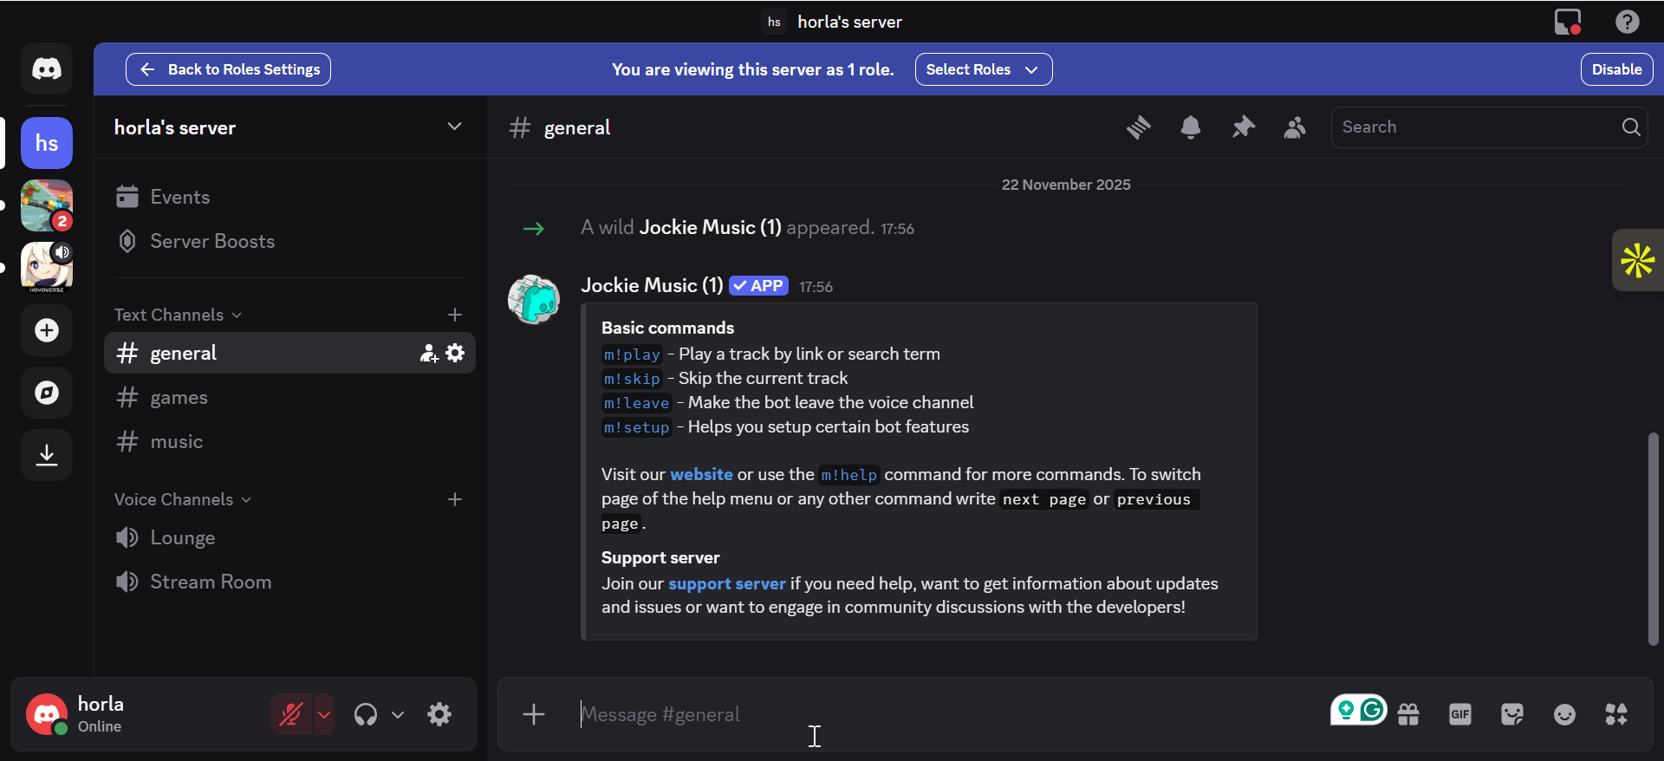
Task: Click the gift Nitro icon
Action: tap(1408, 714)
